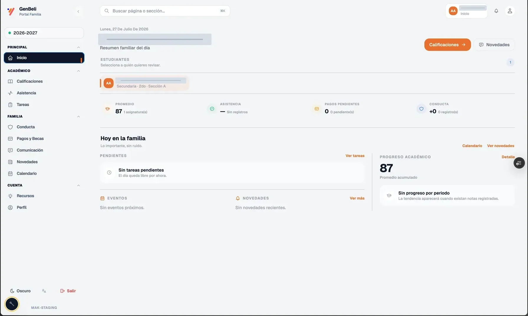The image size is (528, 316).
Task: Toggle Oscuro dark mode
Action: click(x=20, y=291)
